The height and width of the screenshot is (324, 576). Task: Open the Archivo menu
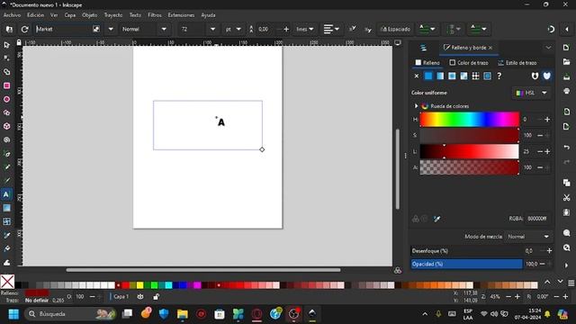point(12,15)
